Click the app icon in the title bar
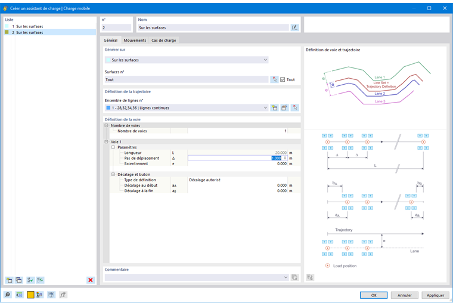Viewport: 453px width, 306px height. [5, 8]
